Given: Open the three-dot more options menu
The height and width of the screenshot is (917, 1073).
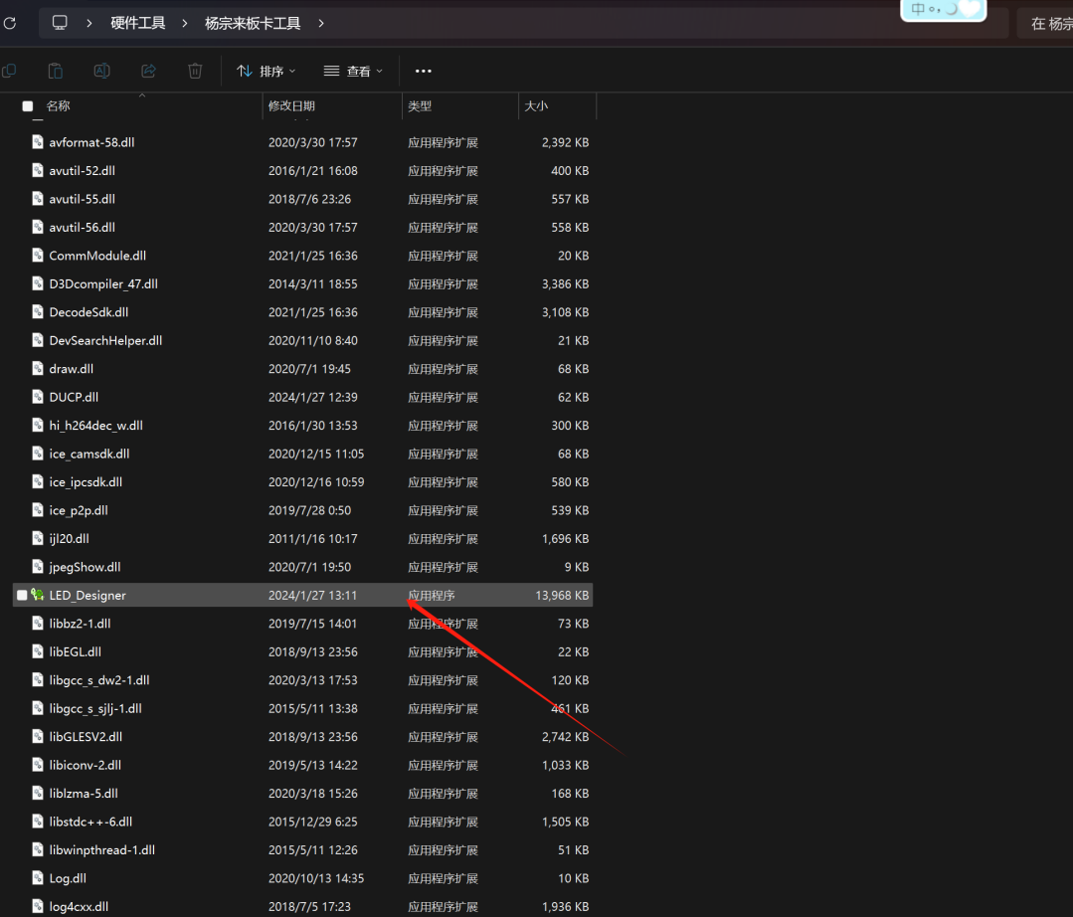Looking at the screenshot, I should tap(423, 71).
